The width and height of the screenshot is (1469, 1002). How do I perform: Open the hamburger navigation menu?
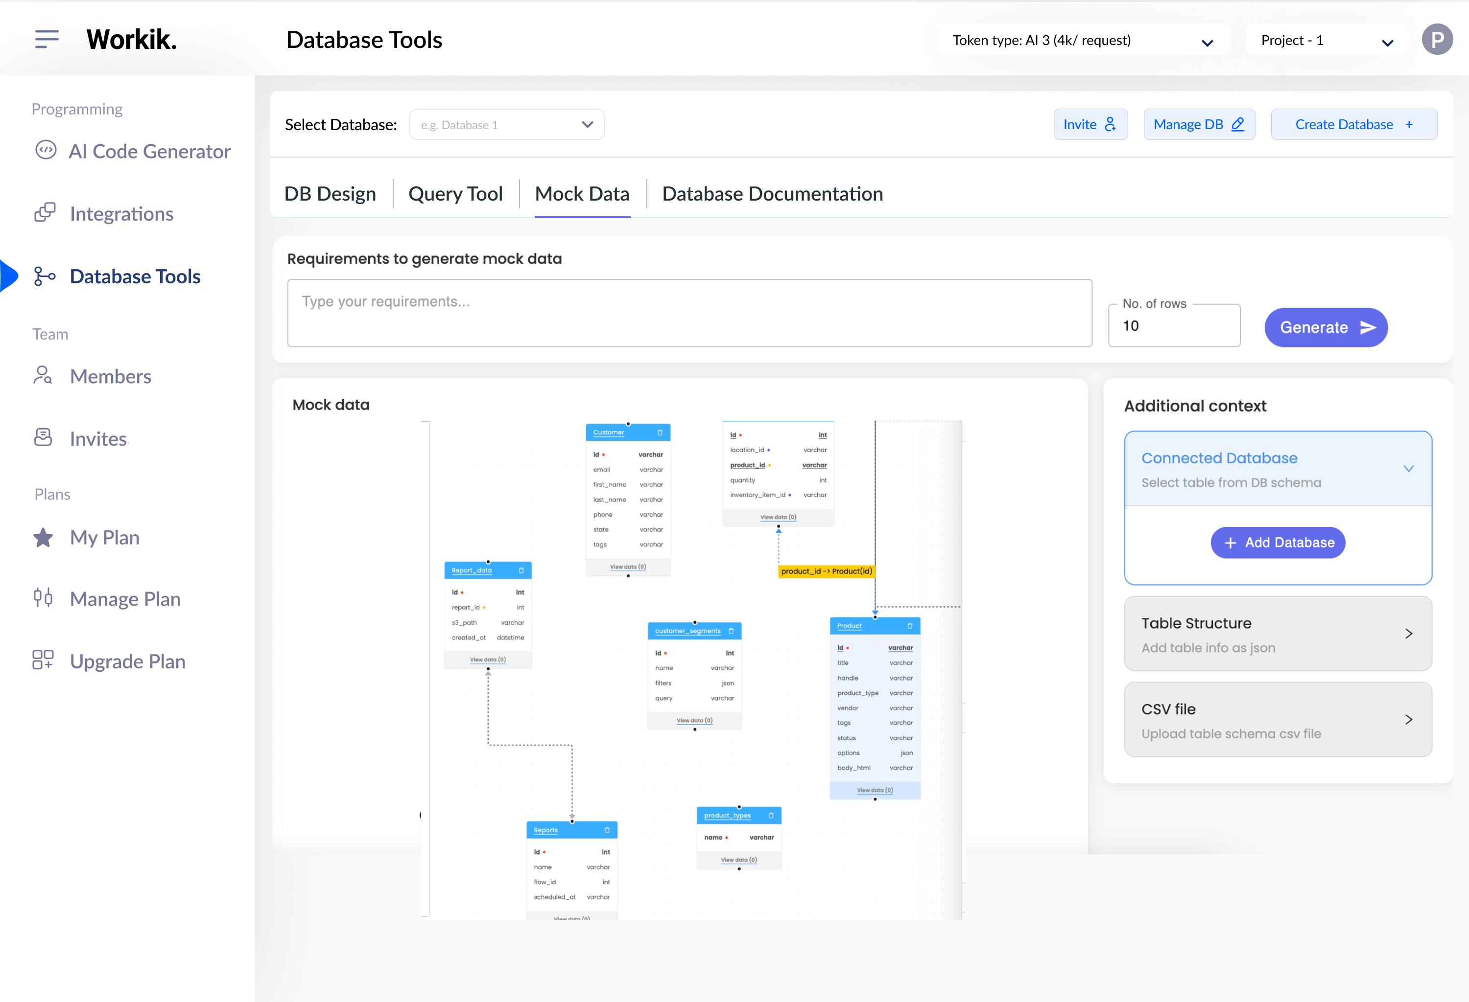coord(46,39)
